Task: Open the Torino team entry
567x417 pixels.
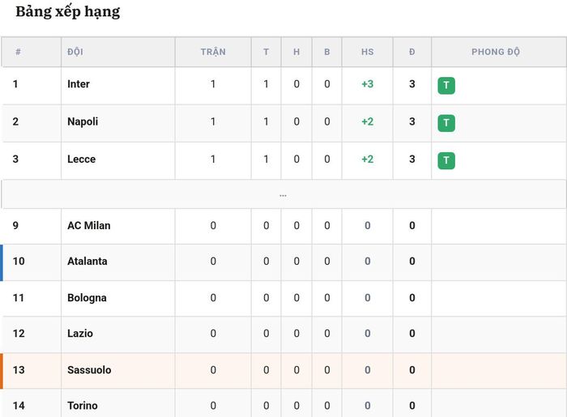Action: point(83,406)
